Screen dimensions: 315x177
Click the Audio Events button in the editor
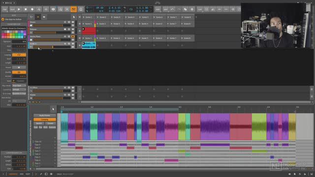[x=45, y=116]
